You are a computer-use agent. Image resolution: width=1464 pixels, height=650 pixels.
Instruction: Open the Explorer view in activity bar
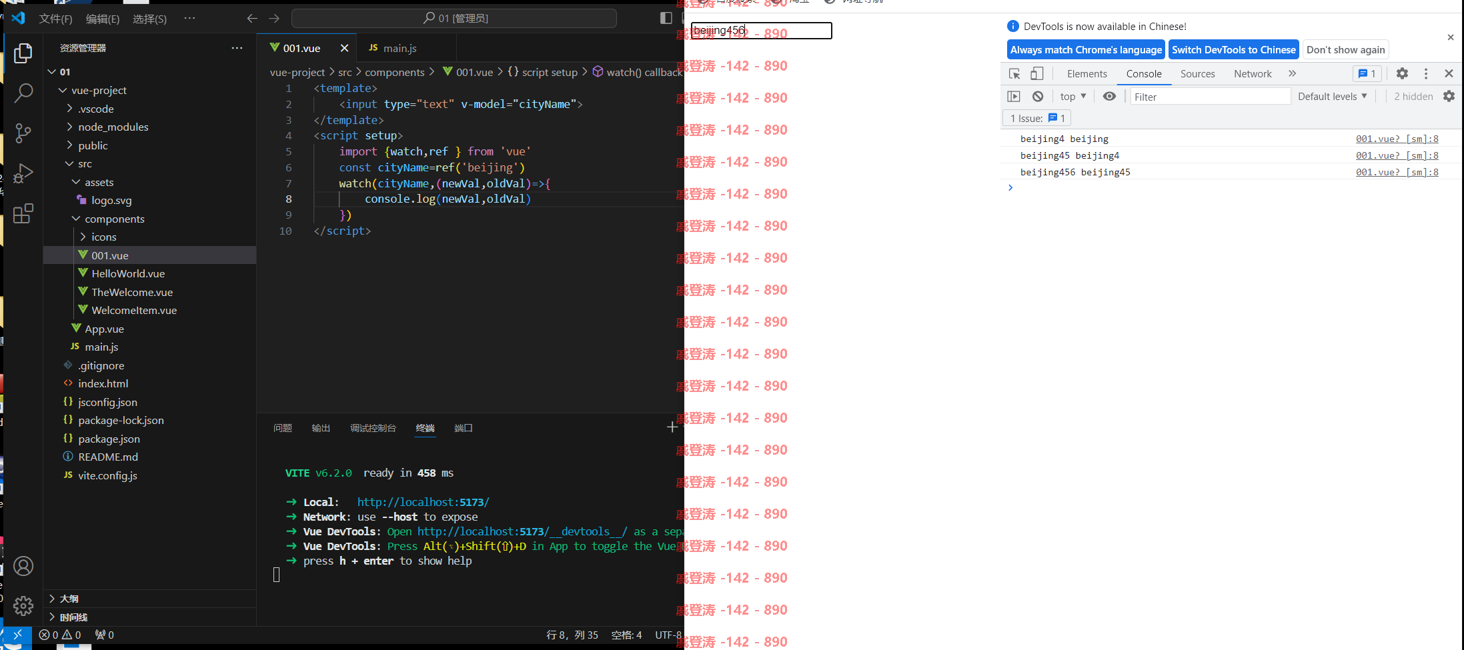pyautogui.click(x=23, y=53)
